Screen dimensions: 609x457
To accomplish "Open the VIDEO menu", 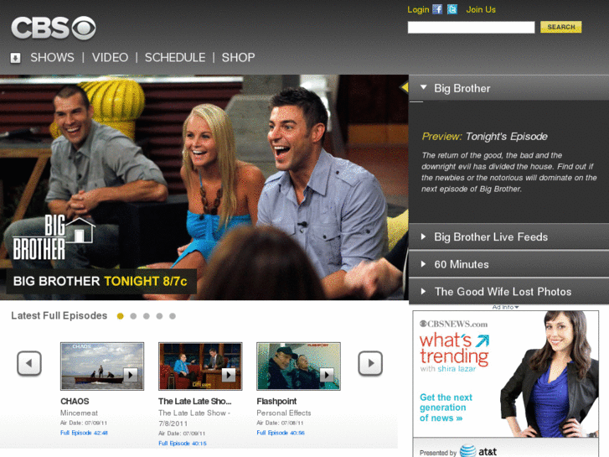I will [x=110, y=58].
